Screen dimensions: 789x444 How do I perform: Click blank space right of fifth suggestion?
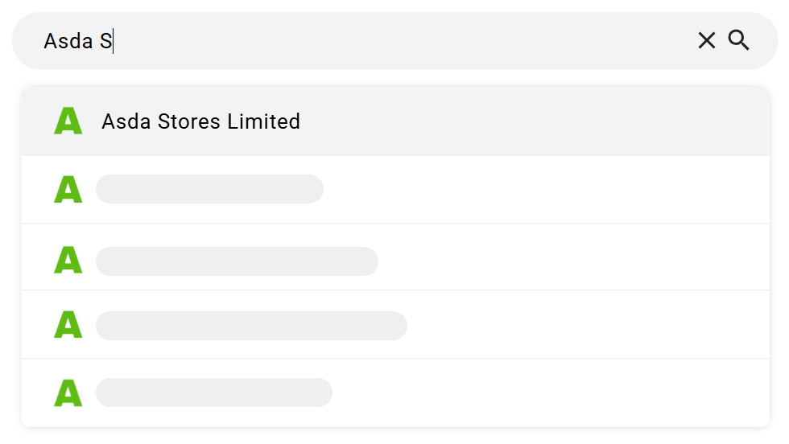click(564, 393)
